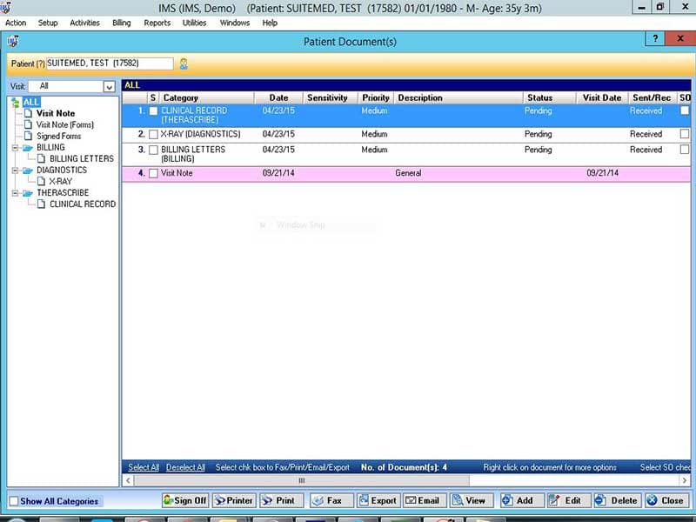The height and width of the screenshot is (522, 696).
Task: Tick checkbox for X-RAY (DIAGNOSTICS) row
Action: click(153, 134)
